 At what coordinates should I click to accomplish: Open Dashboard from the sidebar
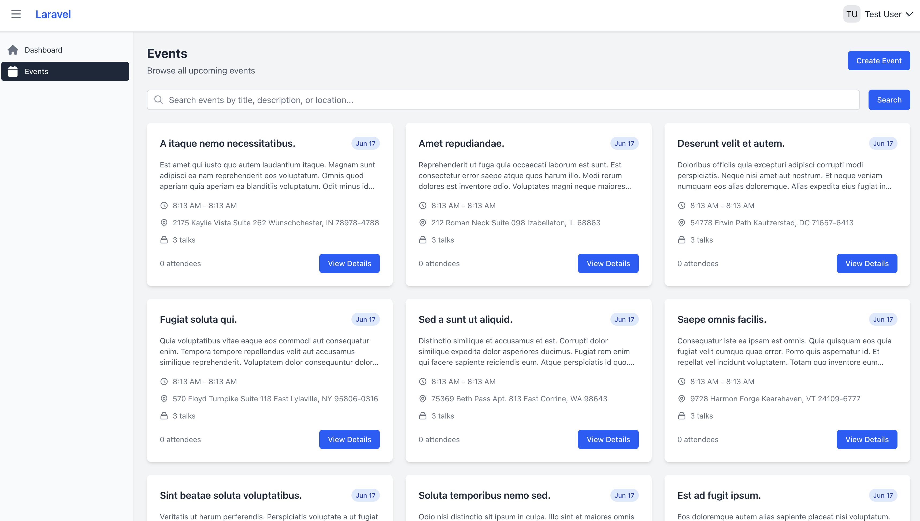pyautogui.click(x=65, y=50)
